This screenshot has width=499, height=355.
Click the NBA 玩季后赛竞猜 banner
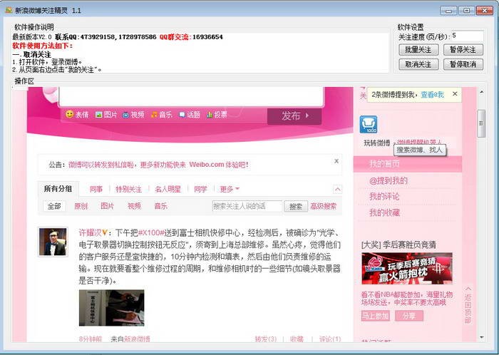point(407,269)
